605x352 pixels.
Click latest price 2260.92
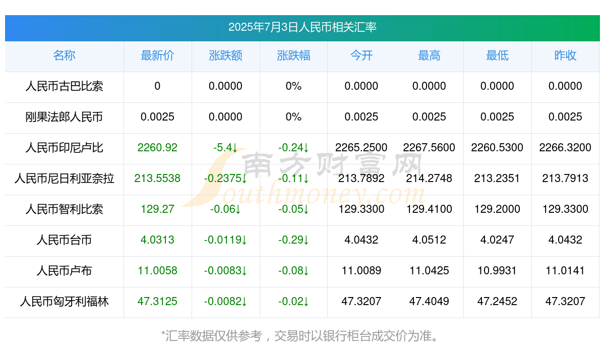157,148
